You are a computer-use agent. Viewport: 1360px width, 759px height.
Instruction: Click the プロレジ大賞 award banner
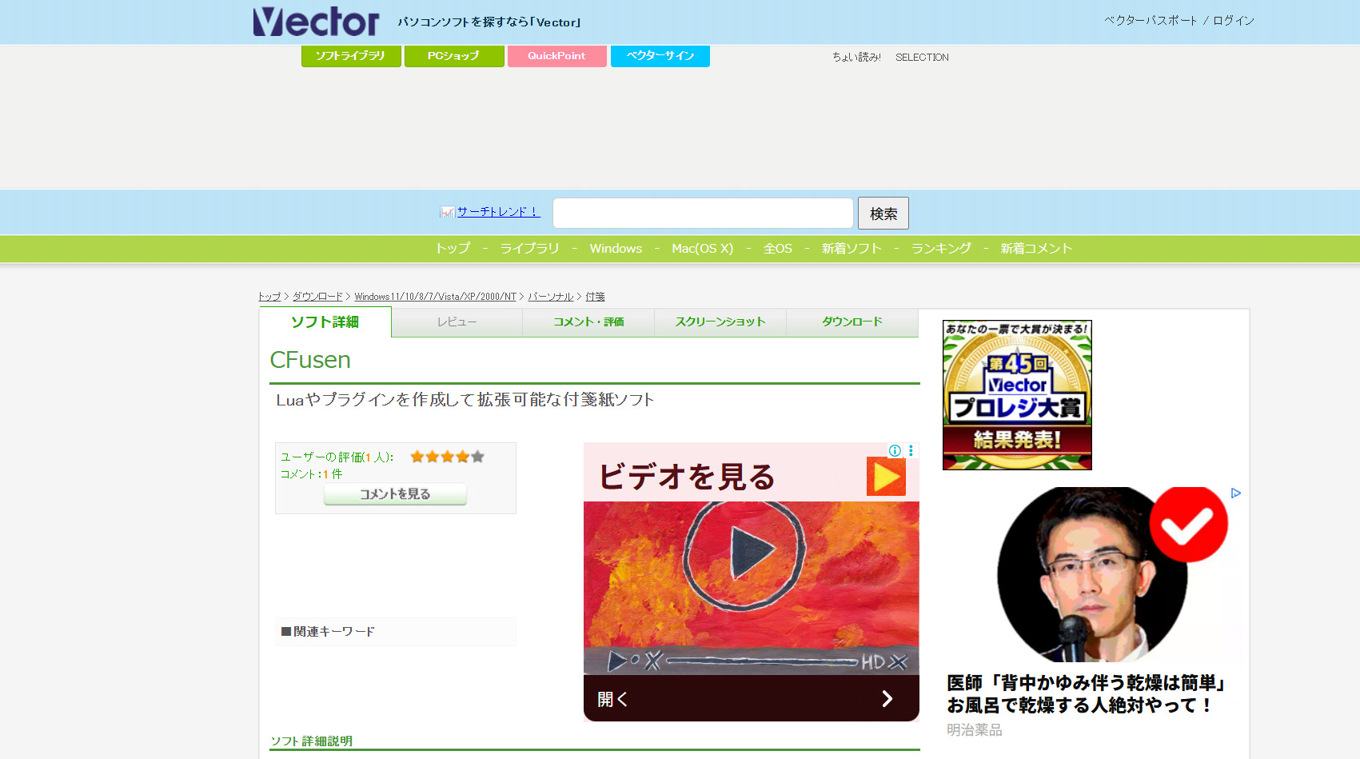coord(1017,395)
